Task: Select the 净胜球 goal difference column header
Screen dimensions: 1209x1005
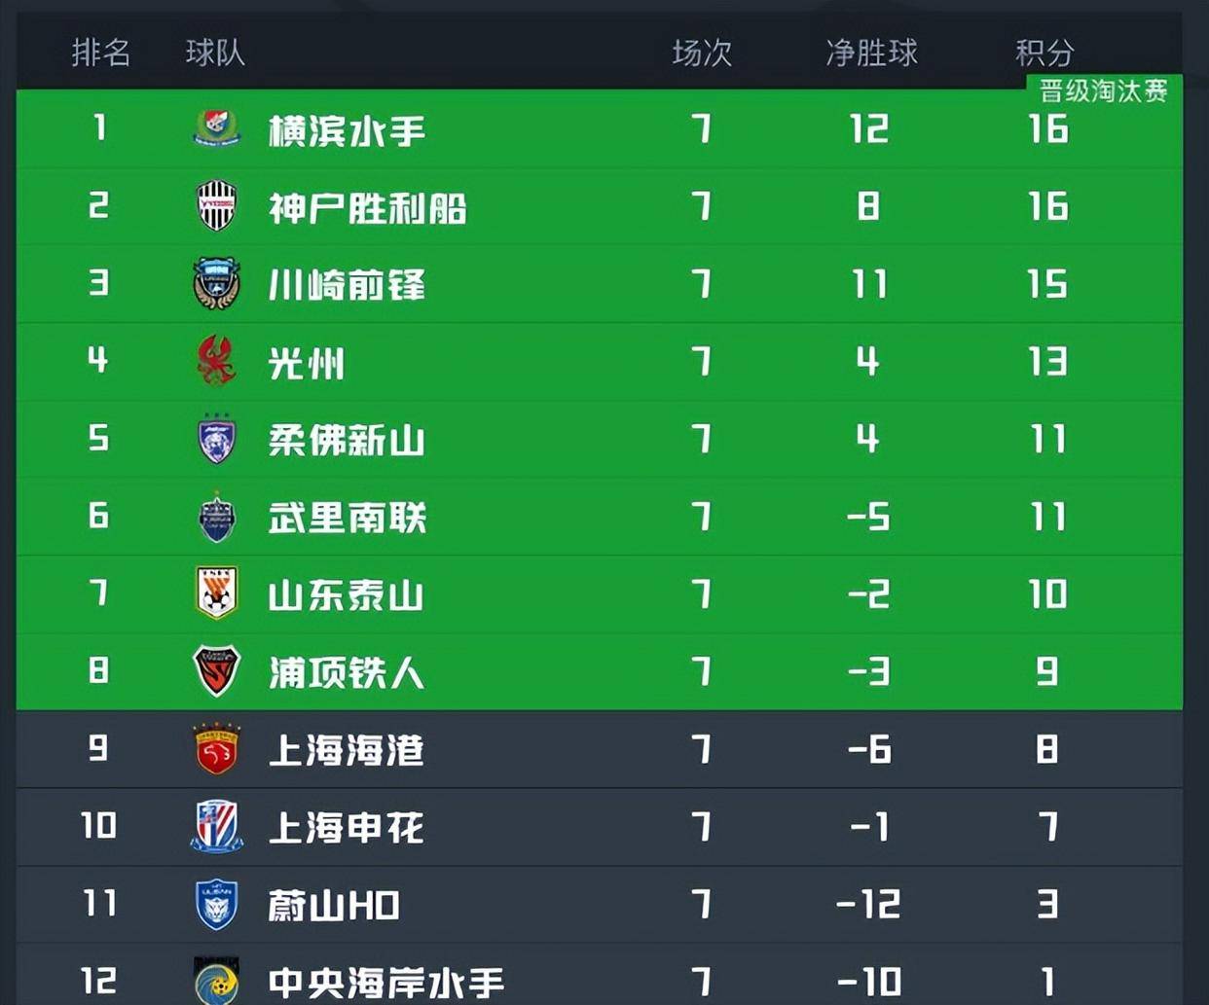Action: tap(871, 53)
